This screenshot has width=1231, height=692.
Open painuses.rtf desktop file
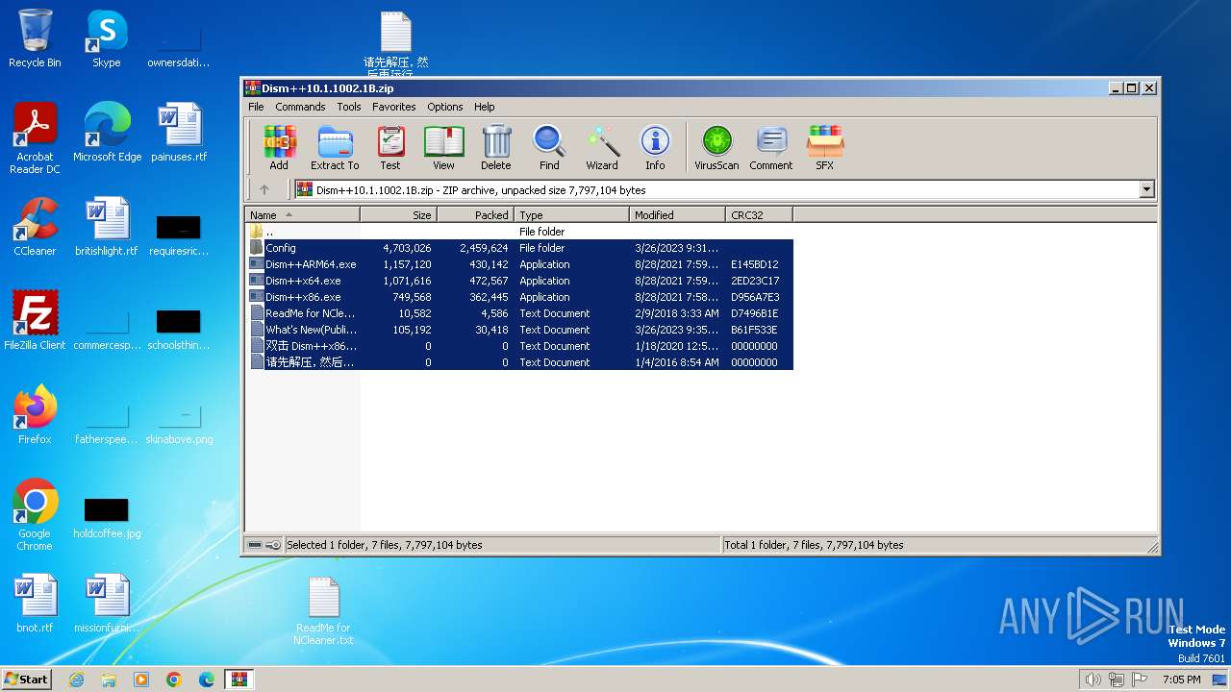(179, 132)
